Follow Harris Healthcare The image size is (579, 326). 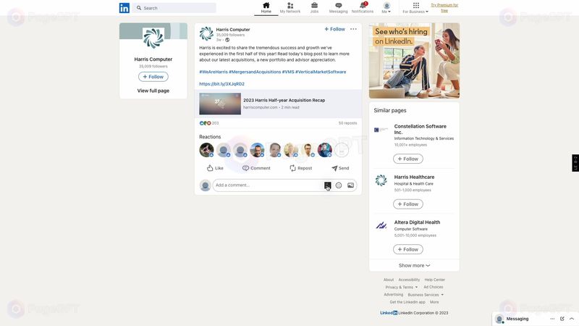click(x=408, y=204)
